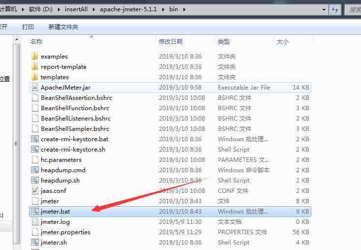Expand the arrow after bin breadcrumb
The height and width of the screenshot is (250, 361).
[x=184, y=10]
